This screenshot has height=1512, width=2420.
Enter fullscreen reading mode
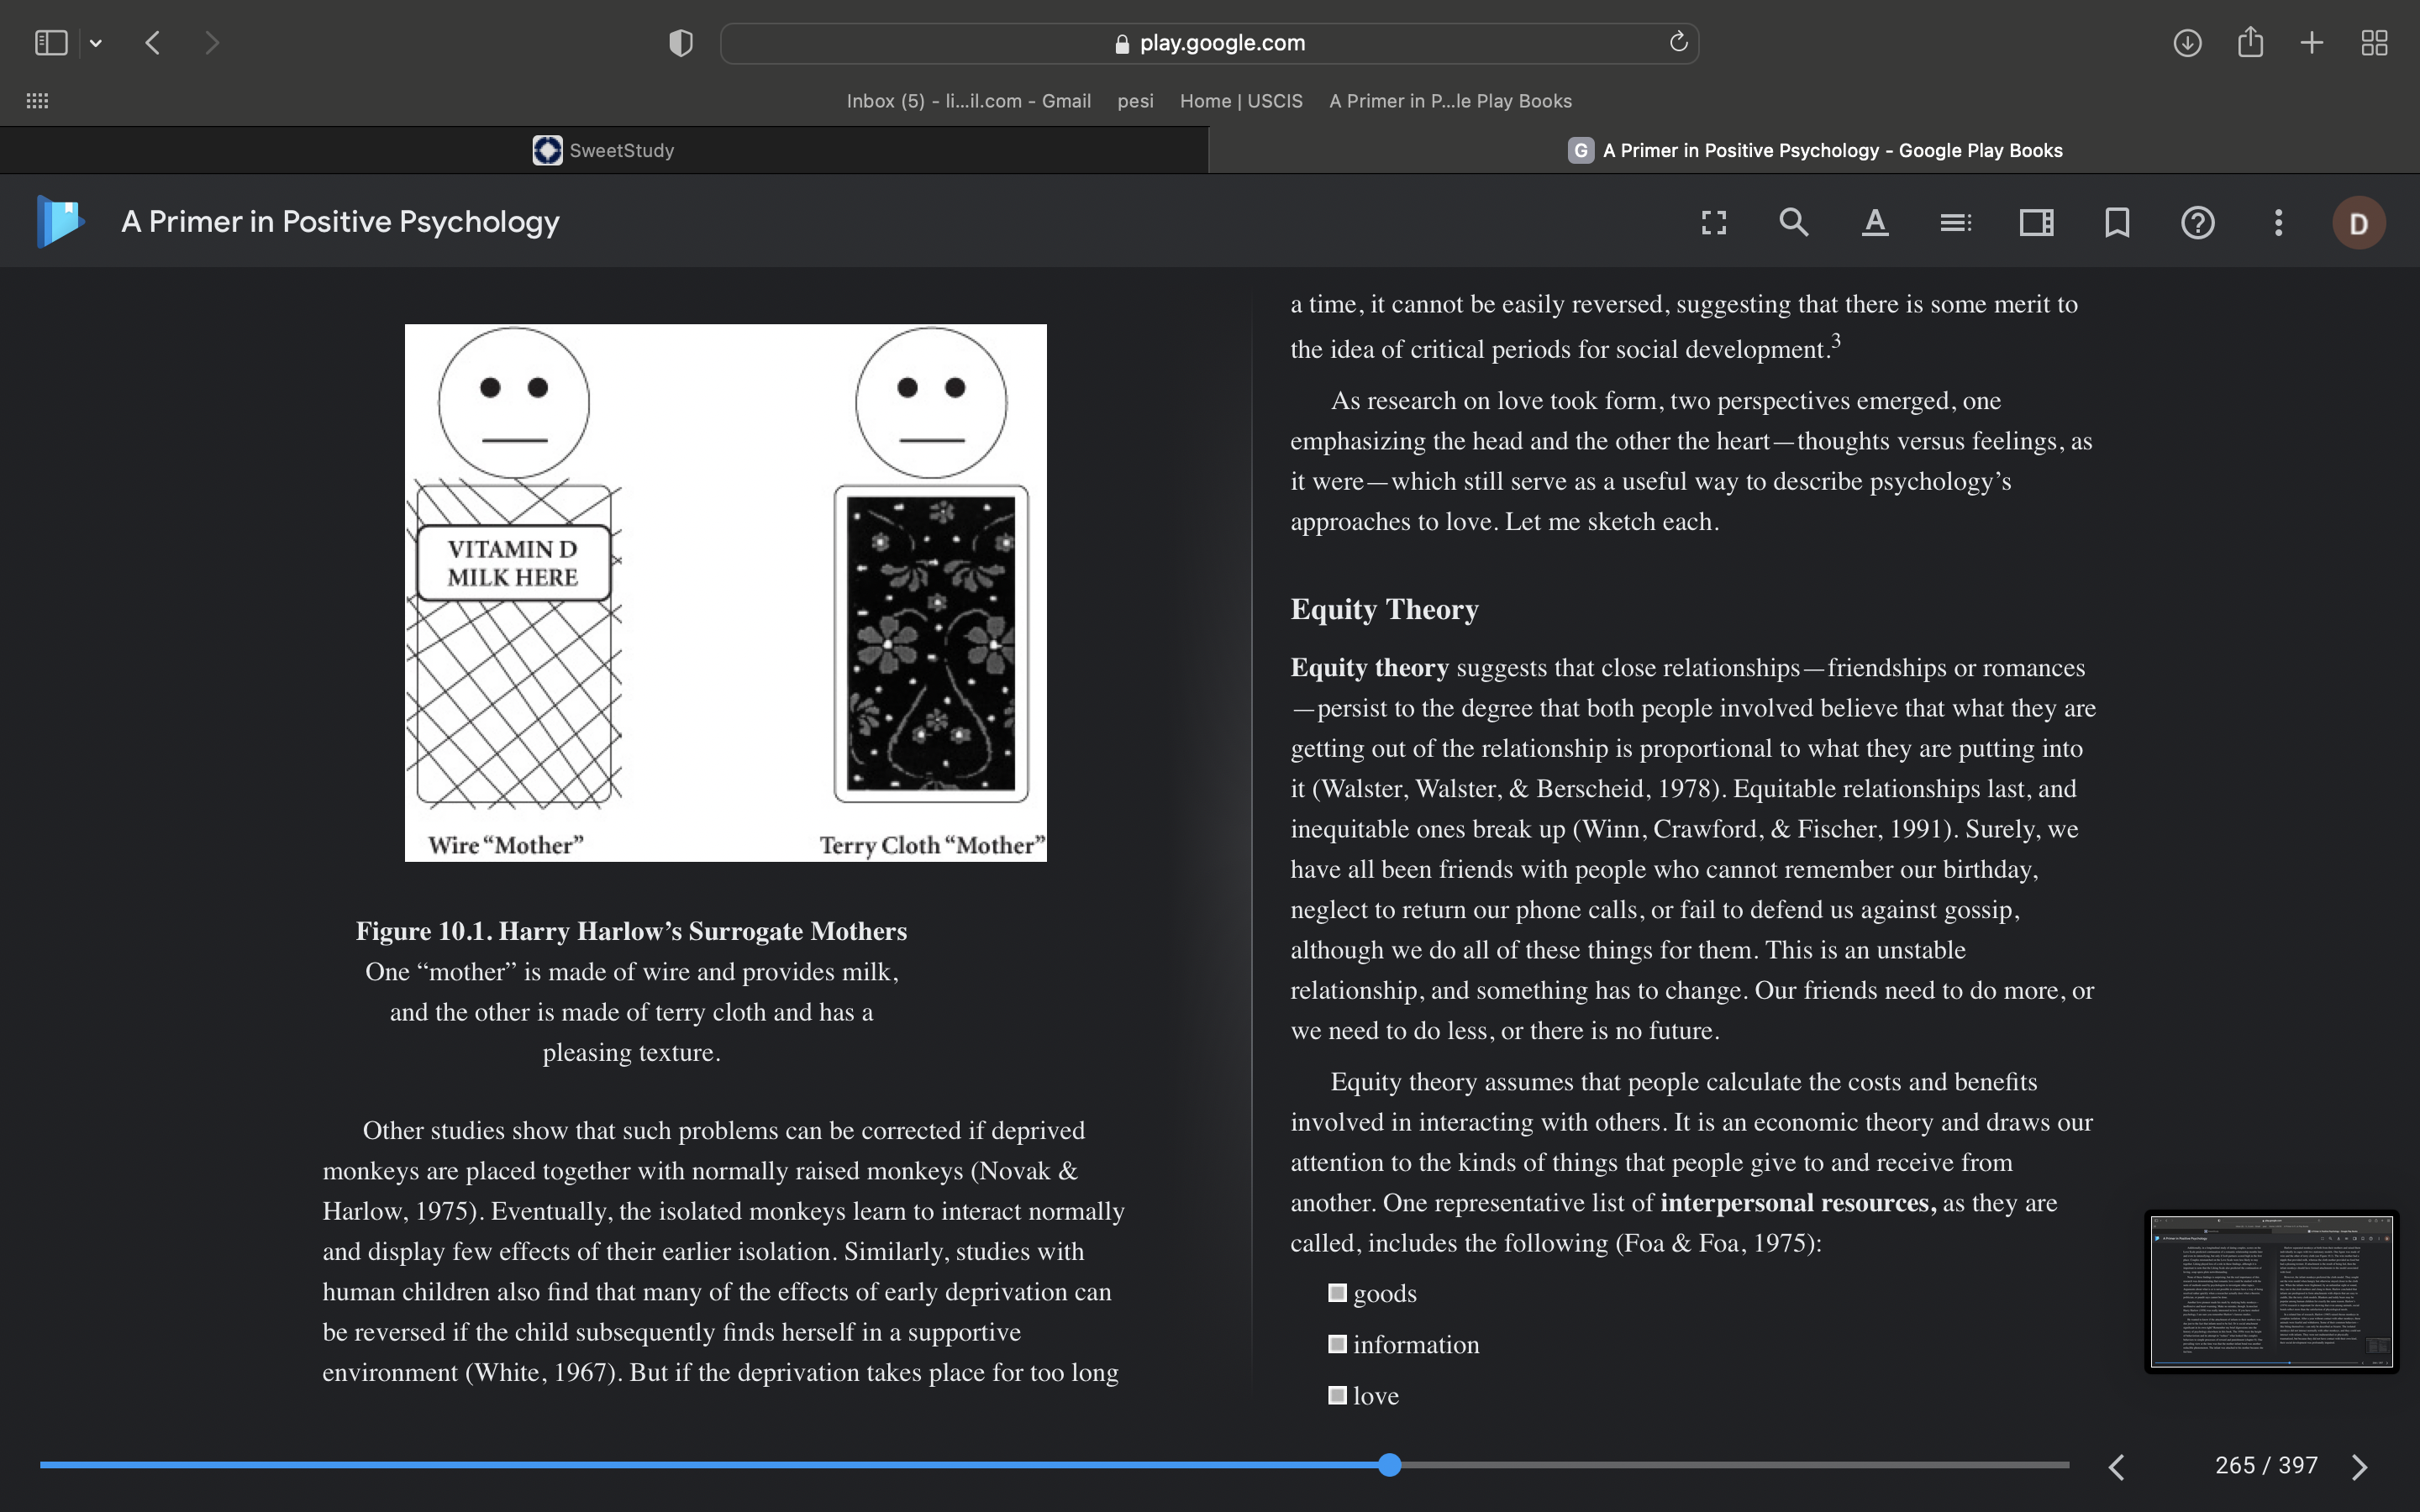[x=1714, y=222]
